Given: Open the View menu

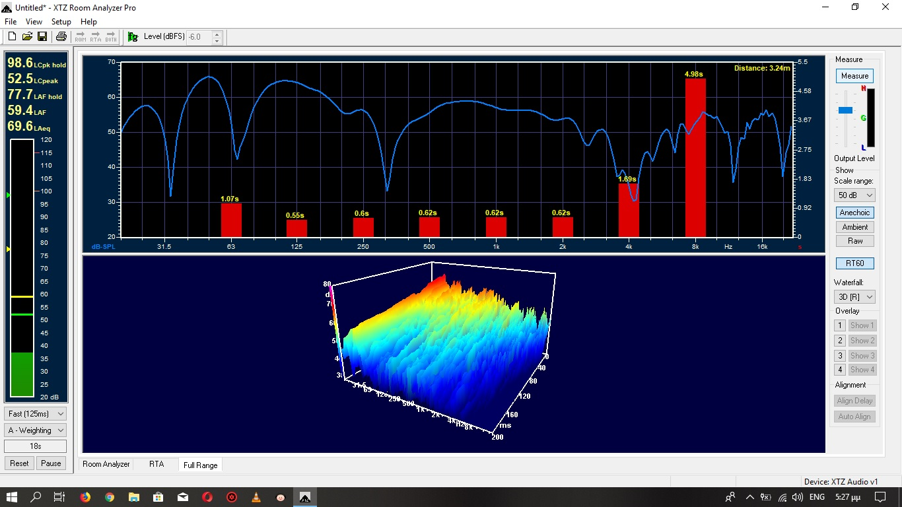Looking at the screenshot, I should click(34, 22).
